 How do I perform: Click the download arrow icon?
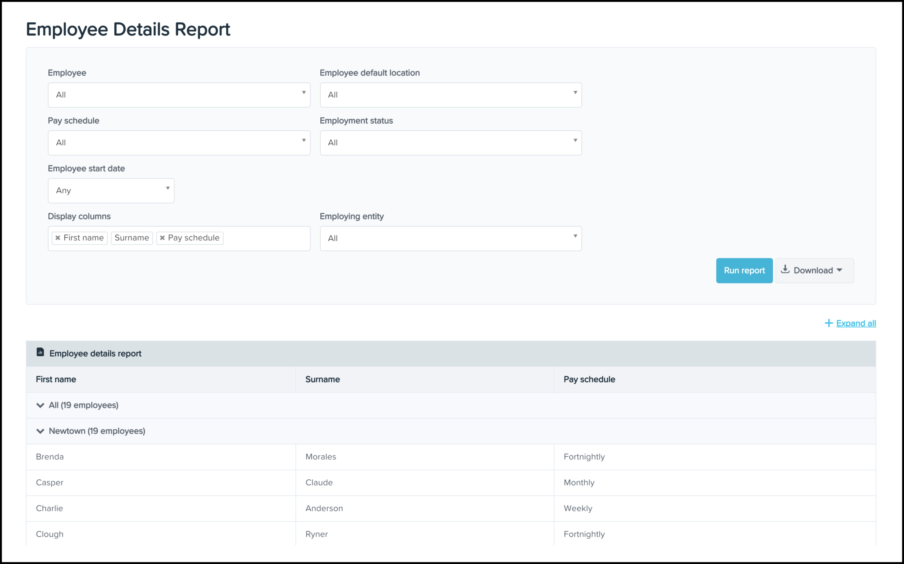coord(785,269)
